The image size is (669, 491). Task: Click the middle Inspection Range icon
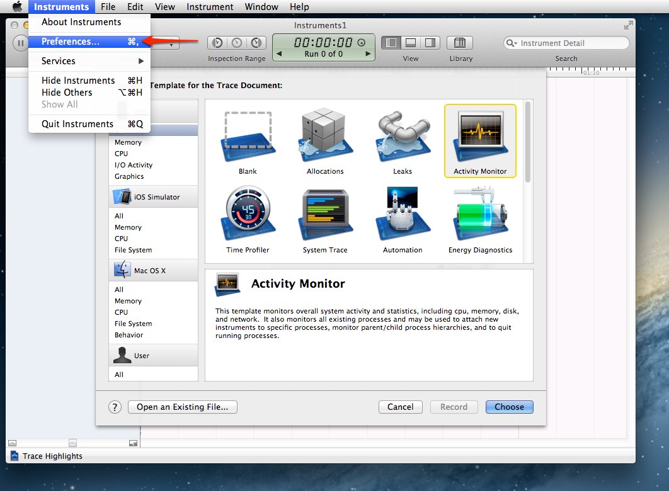click(x=237, y=43)
